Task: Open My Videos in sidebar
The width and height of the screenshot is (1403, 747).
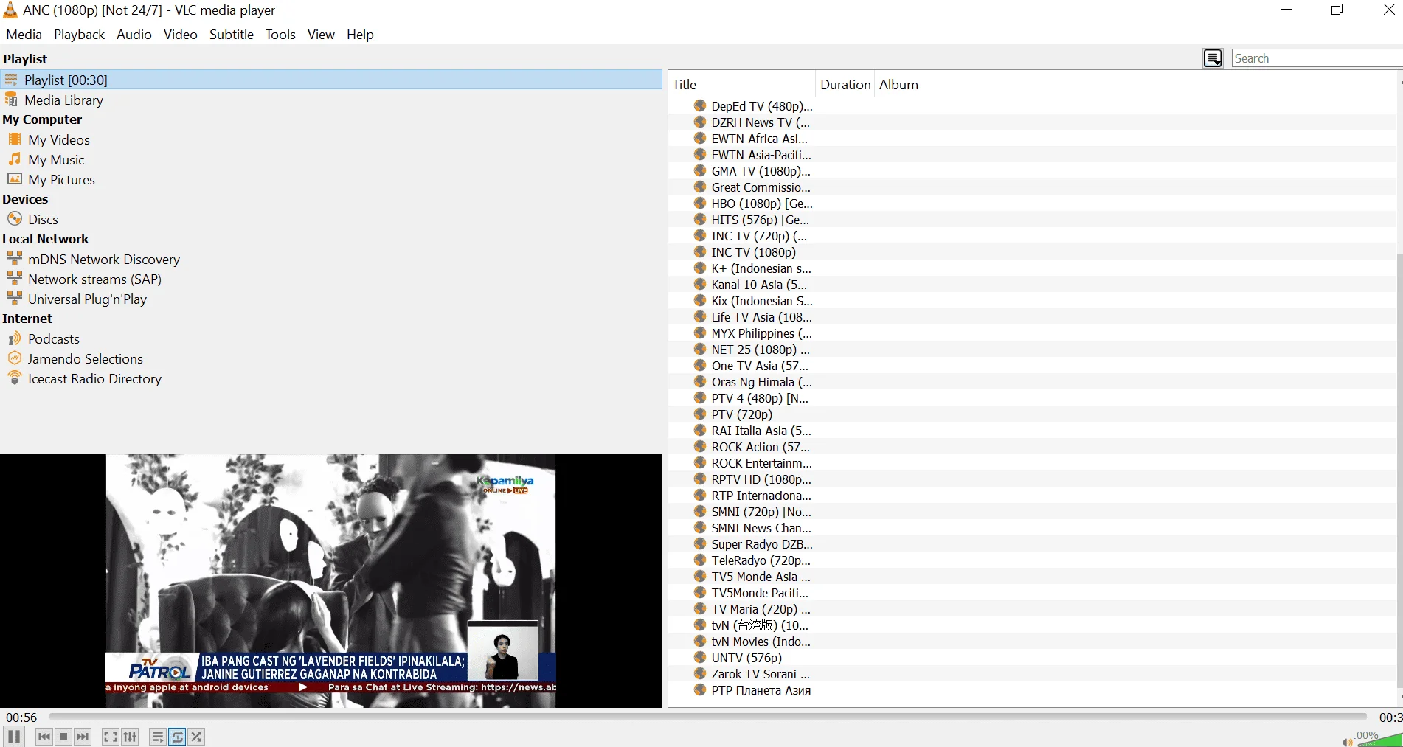Action: [x=59, y=140]
